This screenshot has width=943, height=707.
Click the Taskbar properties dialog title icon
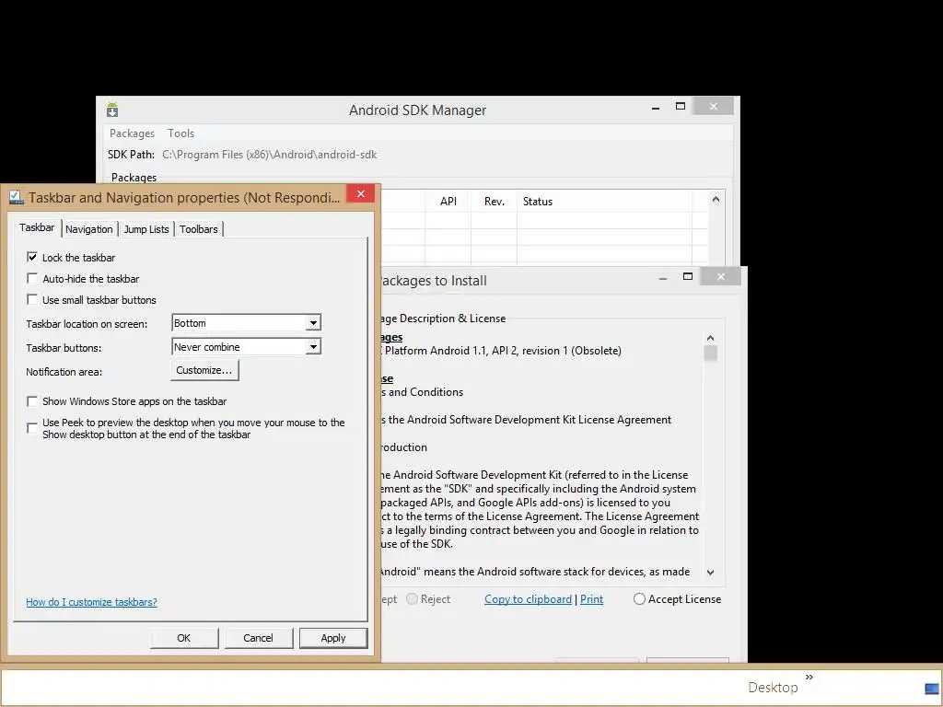17,198
